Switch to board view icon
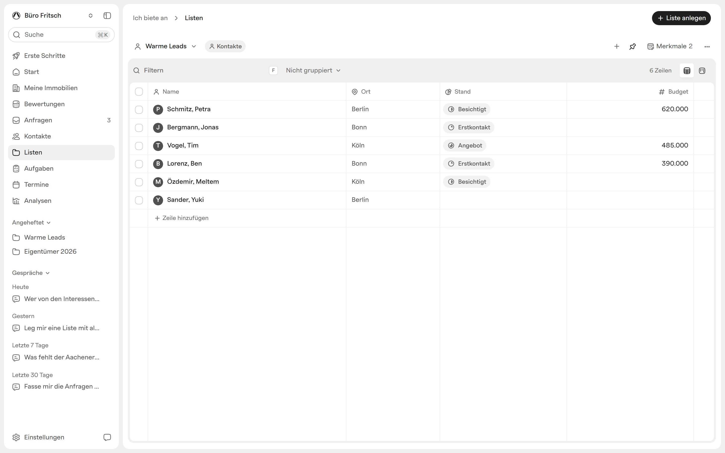The width and height of the screenshot is (725, 453). click(702, 71)
